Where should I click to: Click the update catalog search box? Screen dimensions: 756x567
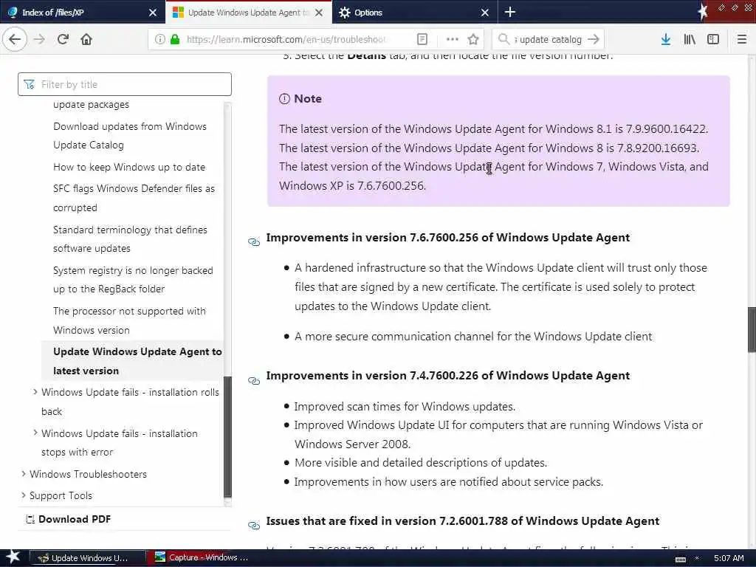[x=549, y=39]
